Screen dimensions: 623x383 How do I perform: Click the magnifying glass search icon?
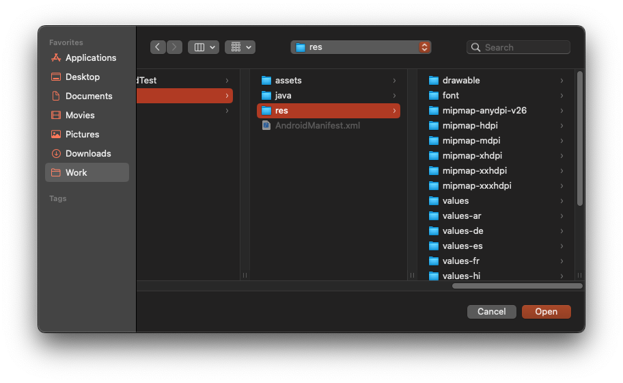click(x=475, y=47)
